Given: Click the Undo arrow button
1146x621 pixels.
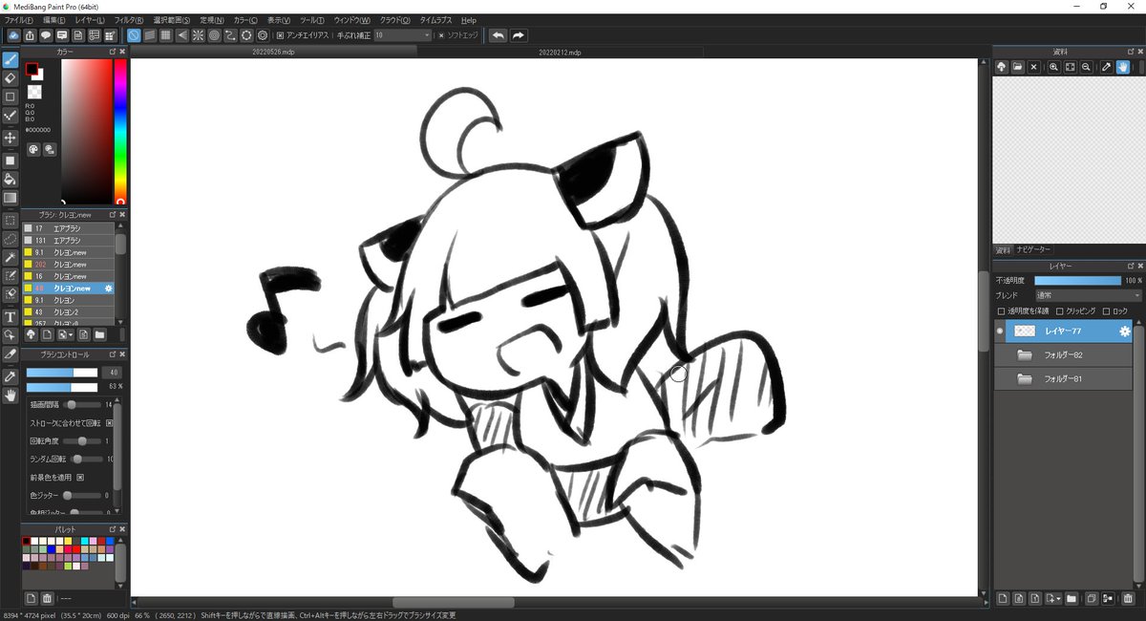Looking at the screenshot, I should coord(498,35).
